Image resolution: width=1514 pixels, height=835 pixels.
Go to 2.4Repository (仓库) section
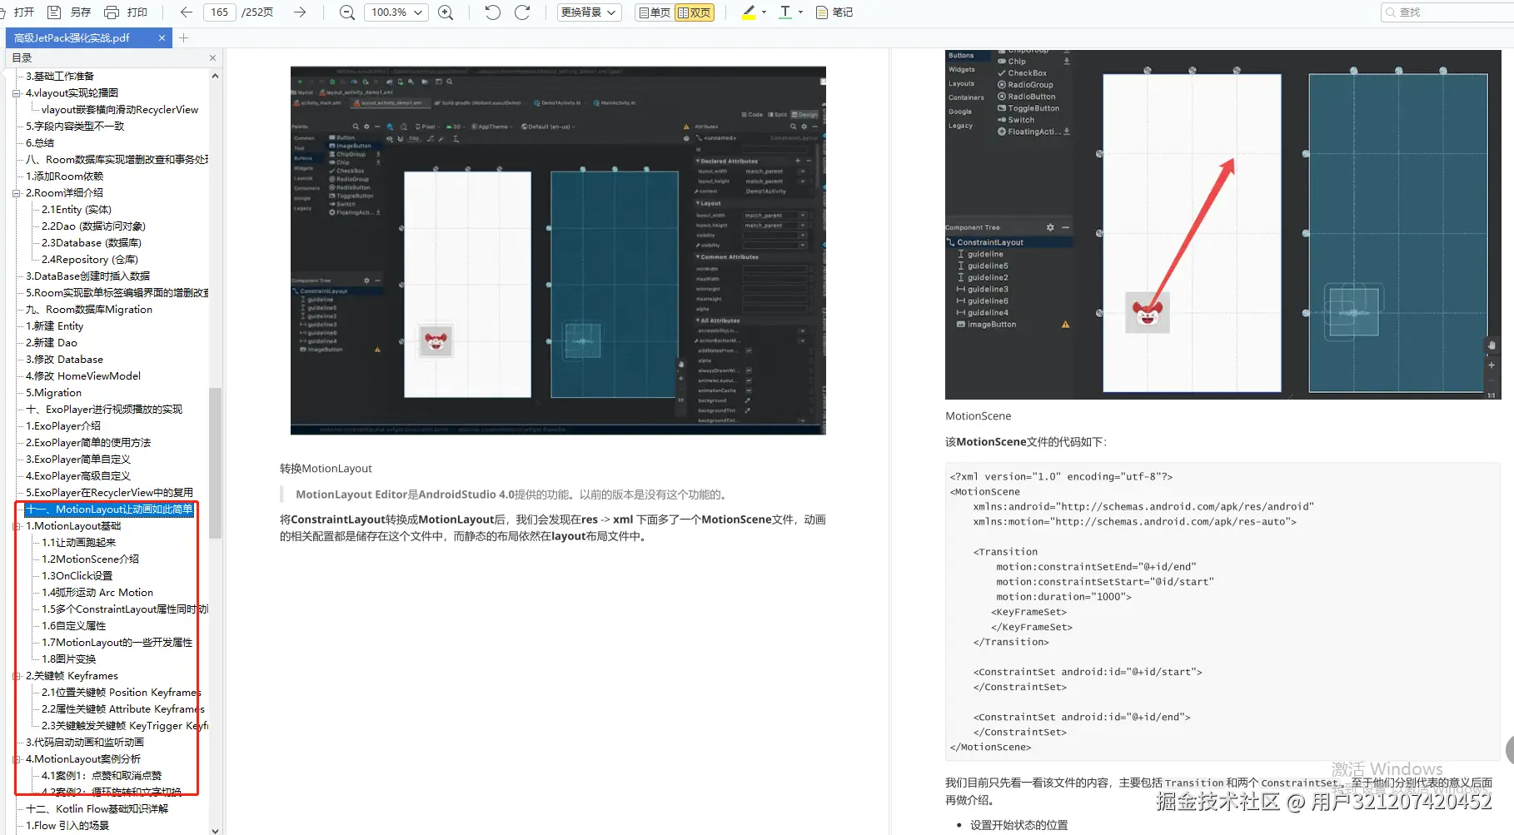(x=90, y=260)
